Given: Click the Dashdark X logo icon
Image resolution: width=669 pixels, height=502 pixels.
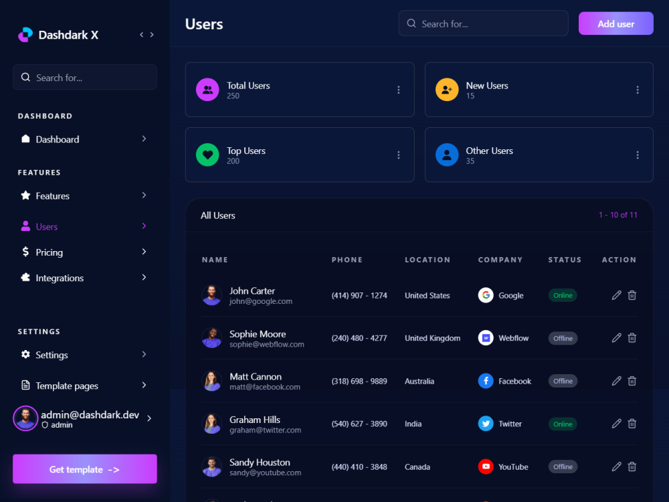Looking at the screenshot, I should [25, 35].
